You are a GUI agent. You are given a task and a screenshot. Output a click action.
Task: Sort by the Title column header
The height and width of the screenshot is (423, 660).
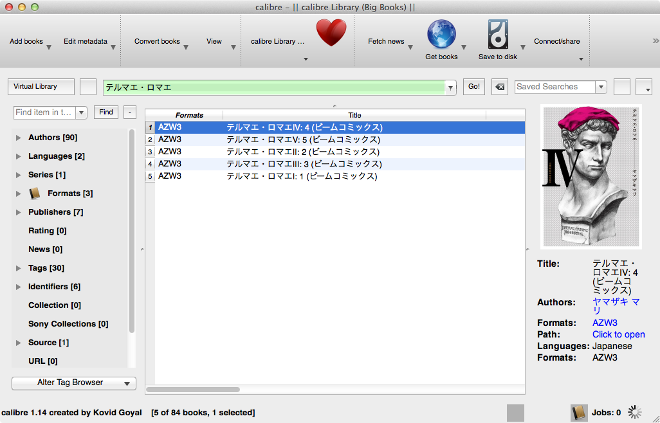pos(354,115)
